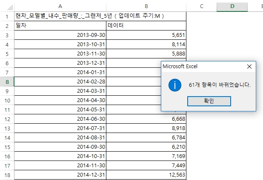The image size is (263, 180).
Task: Select date cell 2014-07-31
Action: click(x=60, y=128)
